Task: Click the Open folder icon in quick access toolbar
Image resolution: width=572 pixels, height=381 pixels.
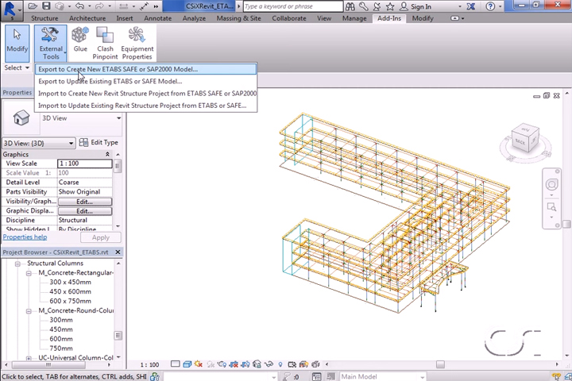Action: coord(33,6)
